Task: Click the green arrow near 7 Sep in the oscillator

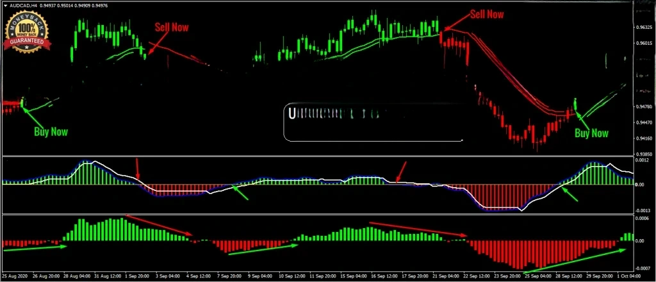Action: 240,191
